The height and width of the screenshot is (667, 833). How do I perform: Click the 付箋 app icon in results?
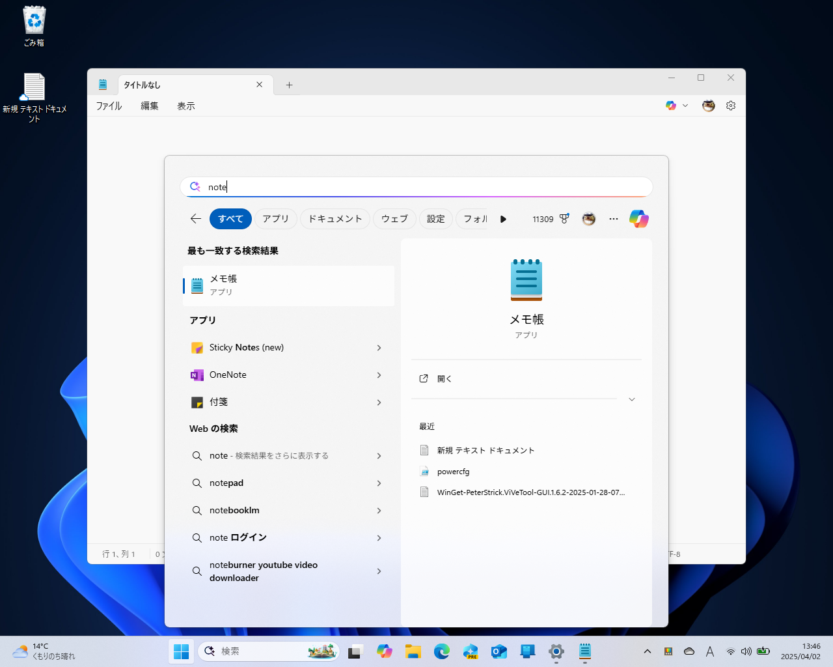197,403
